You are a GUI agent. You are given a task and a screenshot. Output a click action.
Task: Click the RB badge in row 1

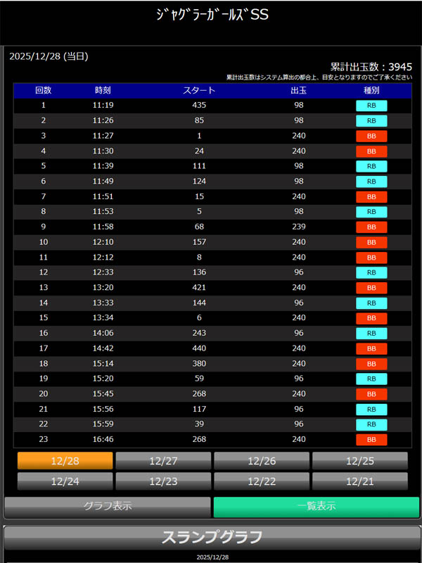click(371, 106)
